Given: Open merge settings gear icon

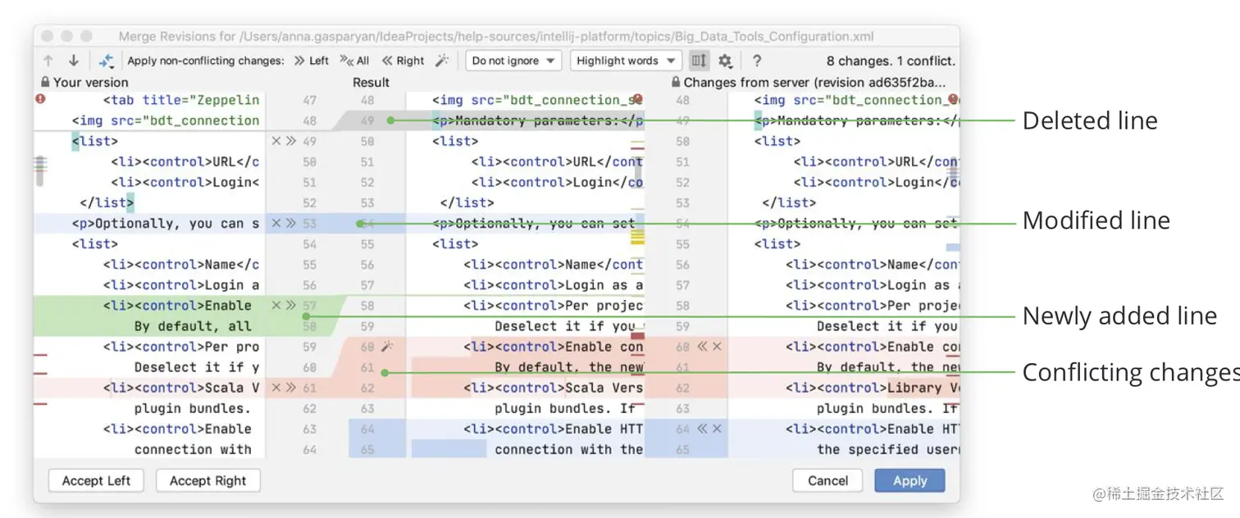Looking at the screenshot, I should [x=725, y=61].
